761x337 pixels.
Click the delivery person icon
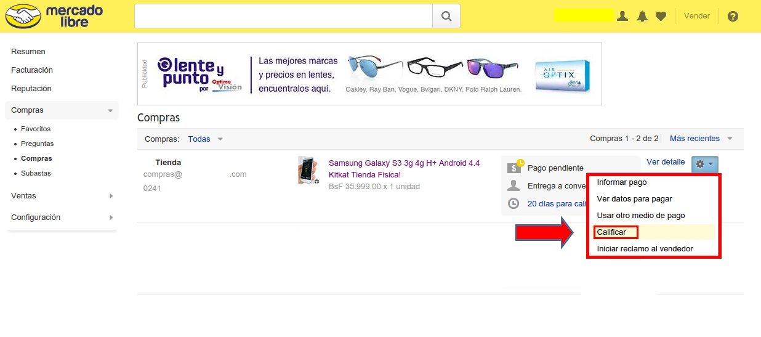[513, 185]
